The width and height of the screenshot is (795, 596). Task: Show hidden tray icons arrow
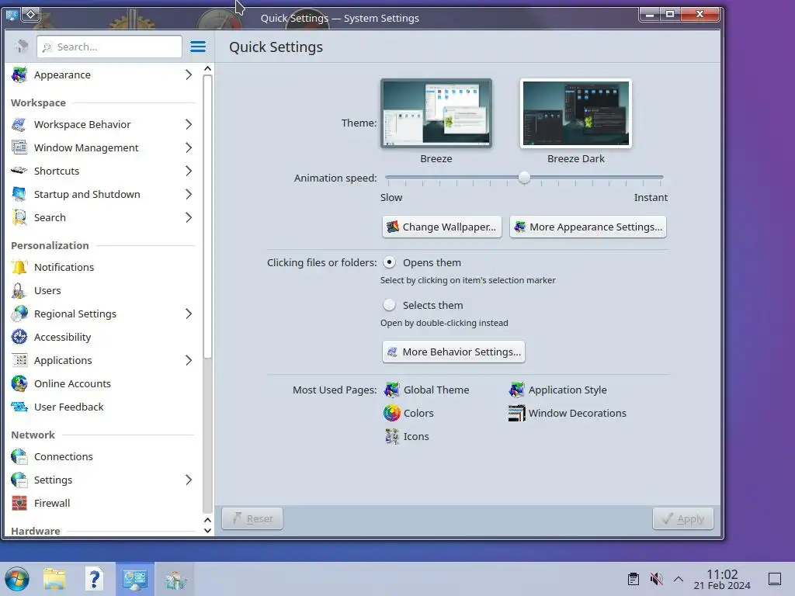click(679, 579)
